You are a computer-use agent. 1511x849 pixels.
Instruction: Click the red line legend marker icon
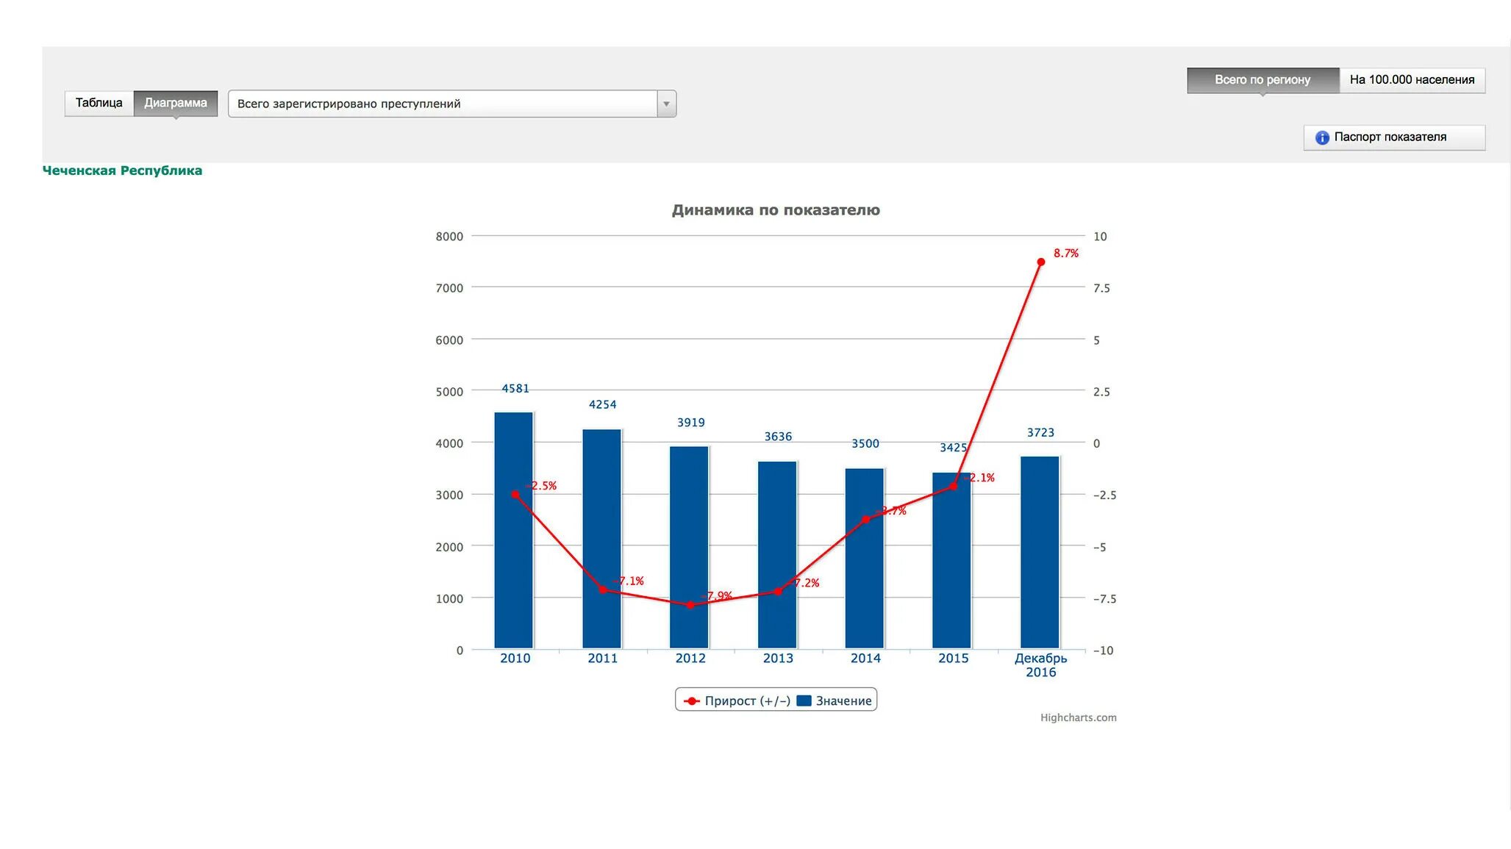point(691,701)
